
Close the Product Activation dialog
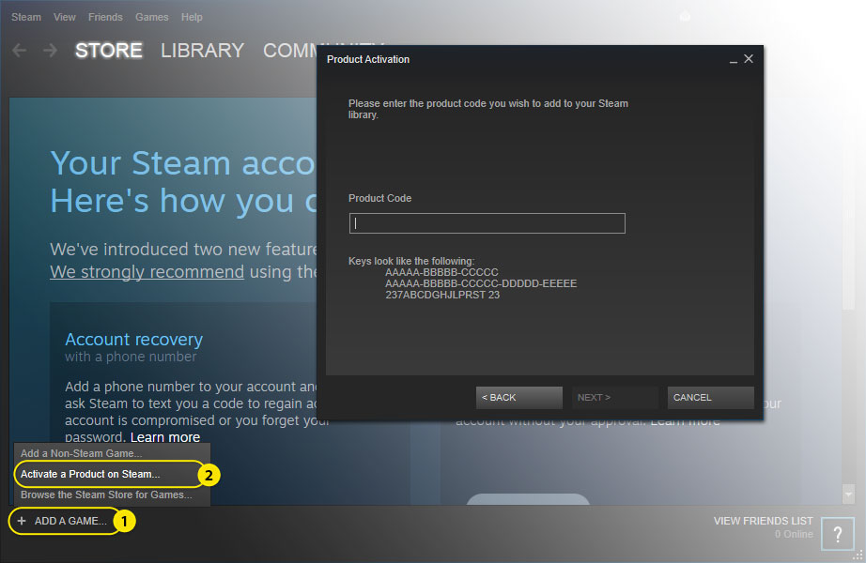[749, 58]
